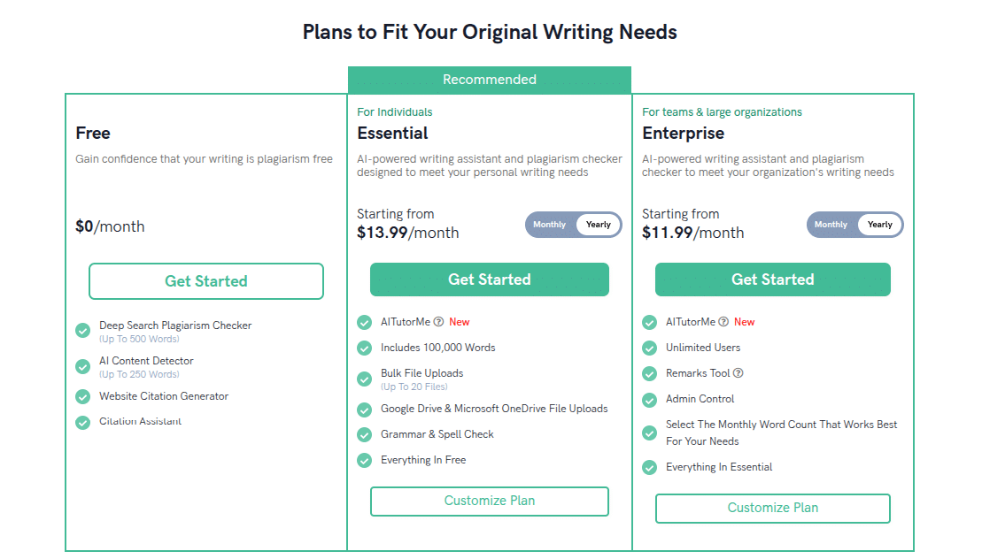Image resolution: width=982 pixels, height=559 pixels.
Task: Click Customize Plan under Enterprise
Action: (772, 509)
